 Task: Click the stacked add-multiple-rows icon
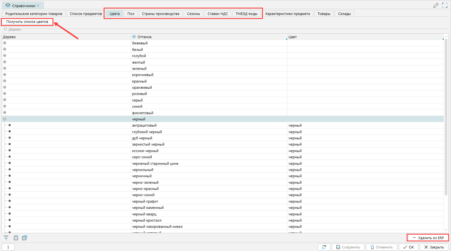pyautogui.click(x=25, y=238)
